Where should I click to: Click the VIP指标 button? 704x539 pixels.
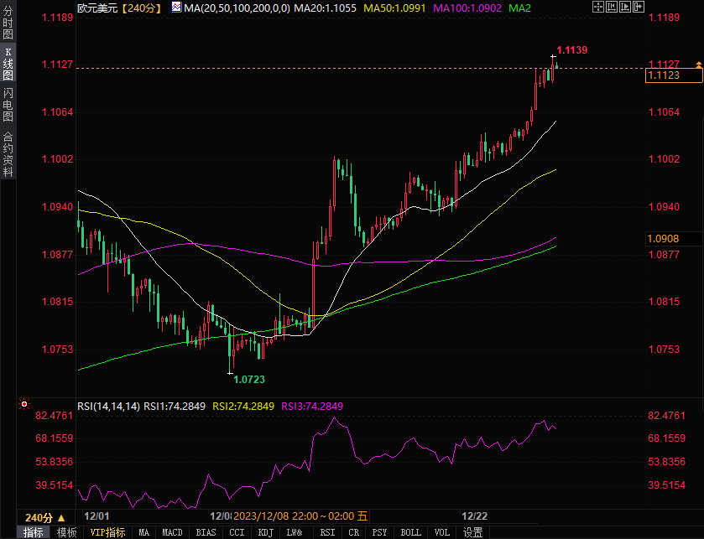coord(108,532)
